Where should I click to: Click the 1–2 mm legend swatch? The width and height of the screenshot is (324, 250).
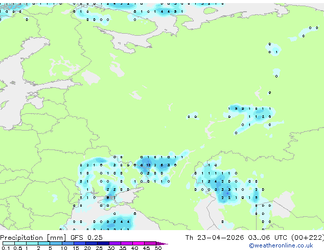[x=32, y=243]
